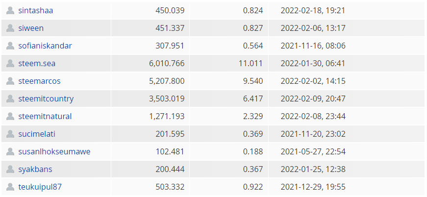The height and width of the screenshot is (197, 427).
Task: Visit the susanlhokseumawe account link
Action: [54, 151]
